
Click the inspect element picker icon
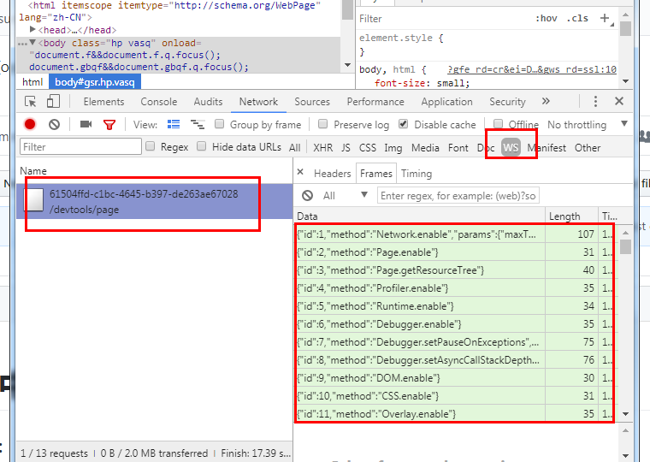point(32,102)
